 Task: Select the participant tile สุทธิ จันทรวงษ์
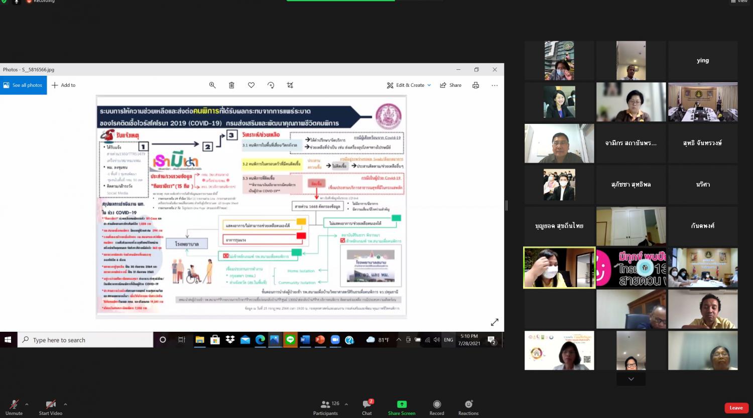pos(703,144)
